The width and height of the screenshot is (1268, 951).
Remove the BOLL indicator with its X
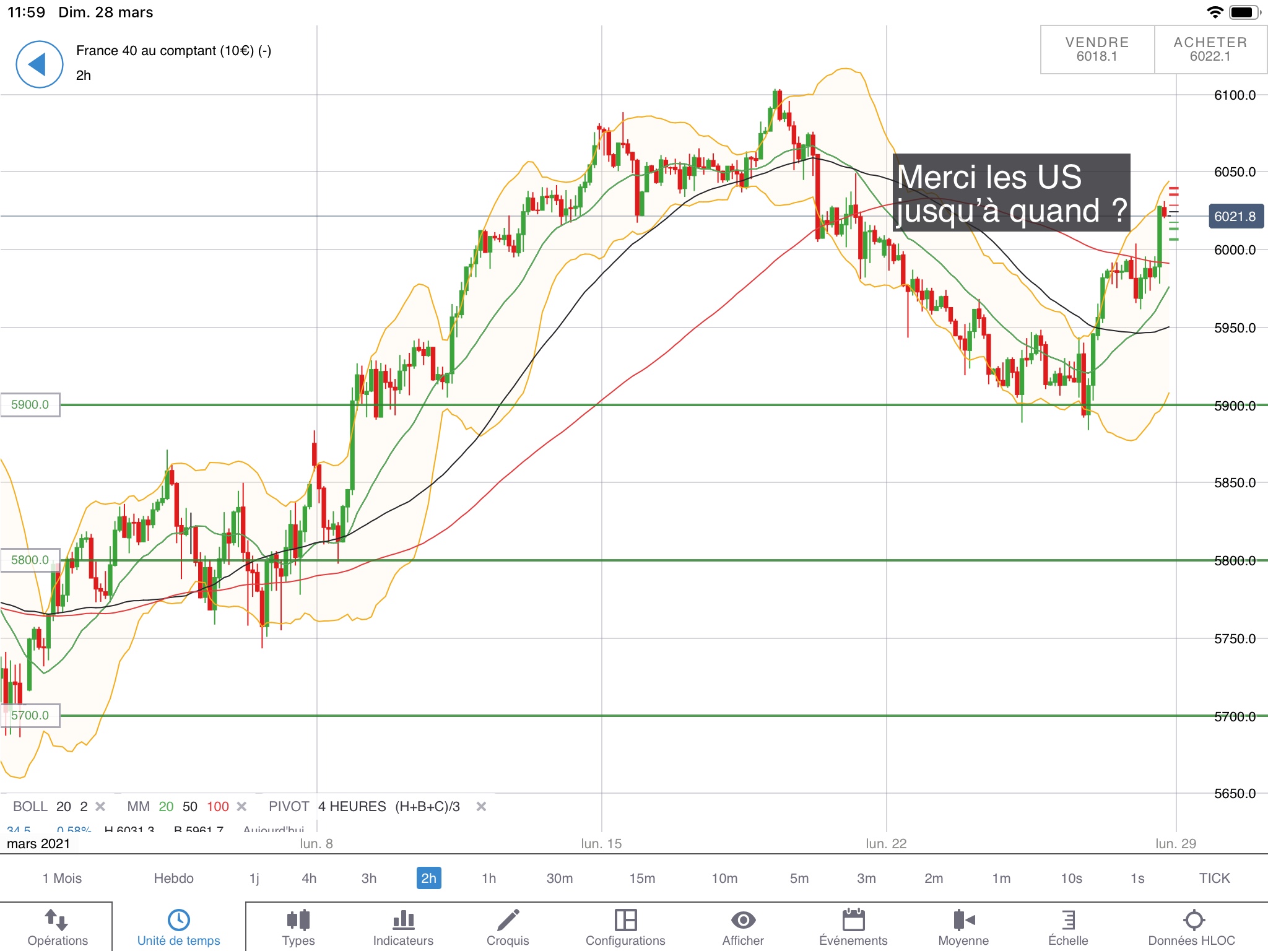tap(100, 806)
